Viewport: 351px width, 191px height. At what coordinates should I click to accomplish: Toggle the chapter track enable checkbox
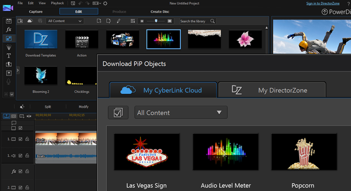click(20, 128)
